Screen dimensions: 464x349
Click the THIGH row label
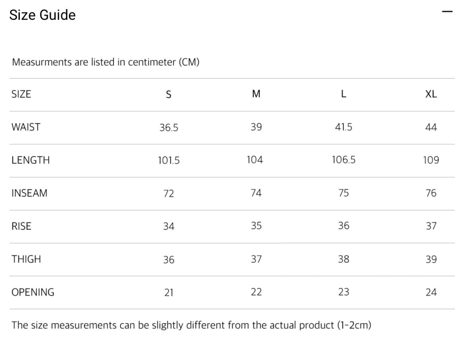pos(26,259)
